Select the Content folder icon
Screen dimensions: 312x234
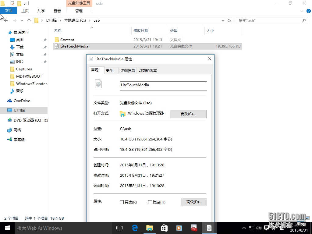[57, 40]
